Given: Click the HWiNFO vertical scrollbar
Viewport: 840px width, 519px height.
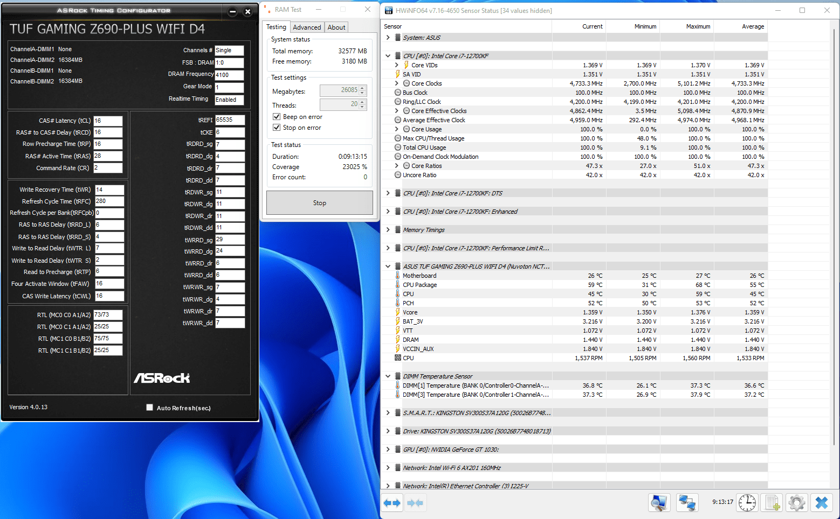Looking at the screenshot, I should (x=834, y=237).
